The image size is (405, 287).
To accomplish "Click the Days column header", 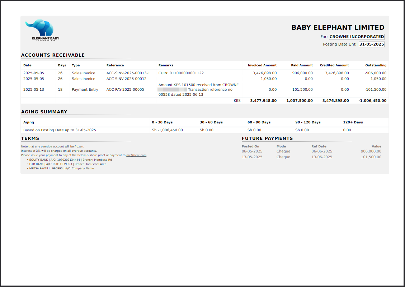I will point(62,65).
